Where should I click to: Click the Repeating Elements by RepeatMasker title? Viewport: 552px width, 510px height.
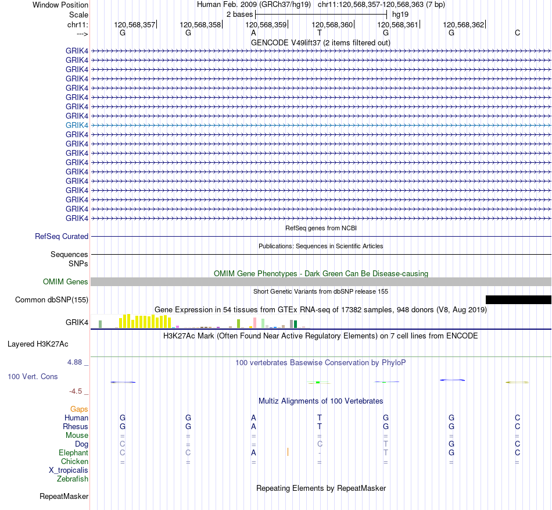(x=321, y=488)
